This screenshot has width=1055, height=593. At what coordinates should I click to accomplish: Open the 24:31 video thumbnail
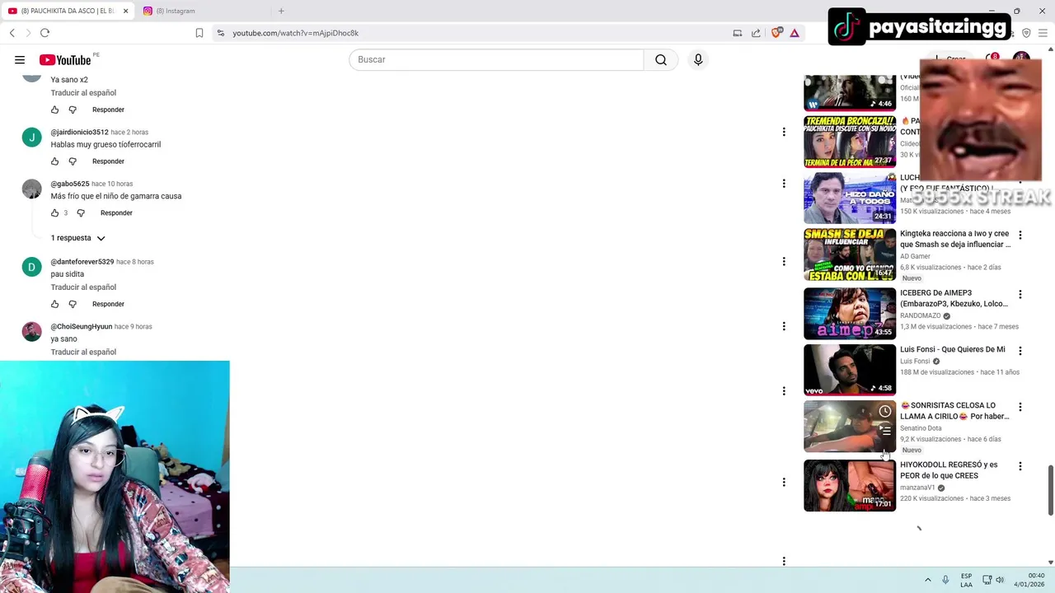(x=850, y=198)
